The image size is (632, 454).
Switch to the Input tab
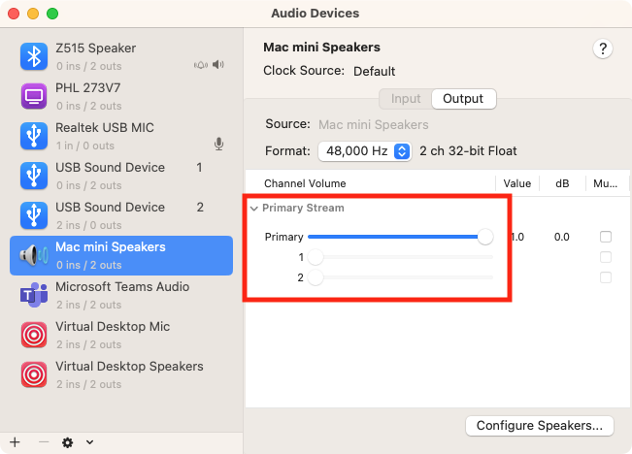tap(406, 99)
